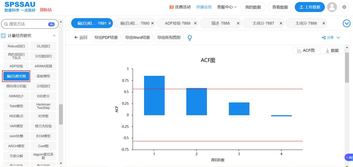Open the 客服中心 dropdown menu
Viewport: 353px width, 167px height.
click(x=227, y=7)
